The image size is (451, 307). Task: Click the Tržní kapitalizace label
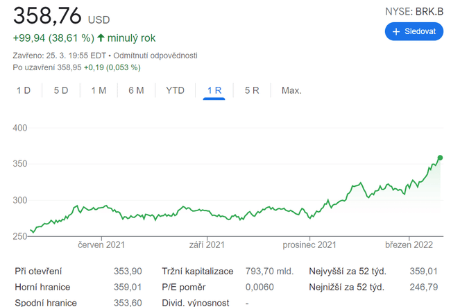coord(198,271)
